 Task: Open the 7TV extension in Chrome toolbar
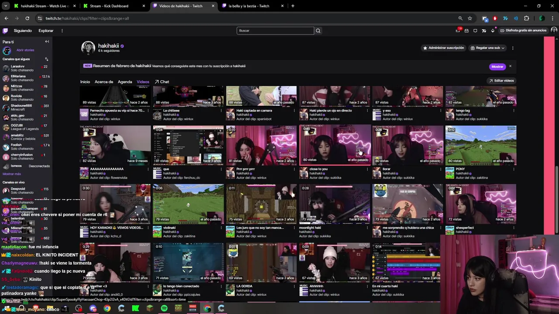tap(505, 18)
